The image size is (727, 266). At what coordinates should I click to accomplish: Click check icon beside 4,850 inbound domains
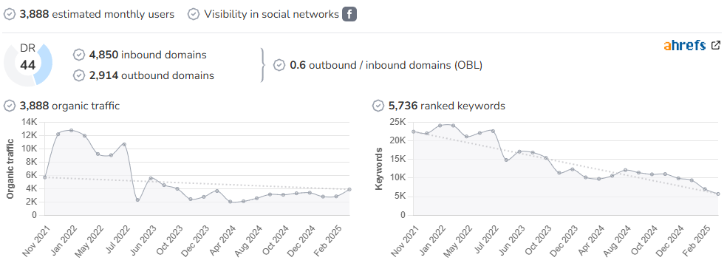coord(79,55)
